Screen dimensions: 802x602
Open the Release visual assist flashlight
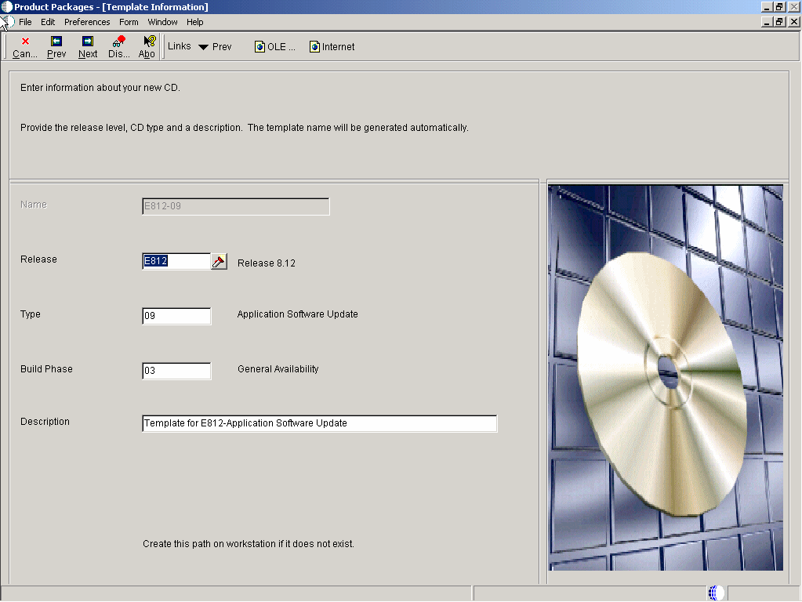pos(219,261)
